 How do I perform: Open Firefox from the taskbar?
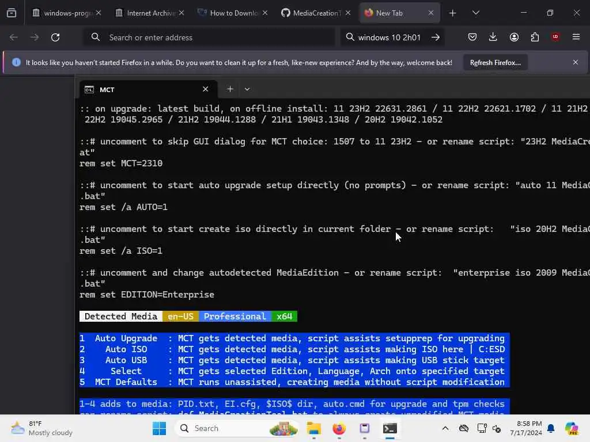[x=339, y=428]
